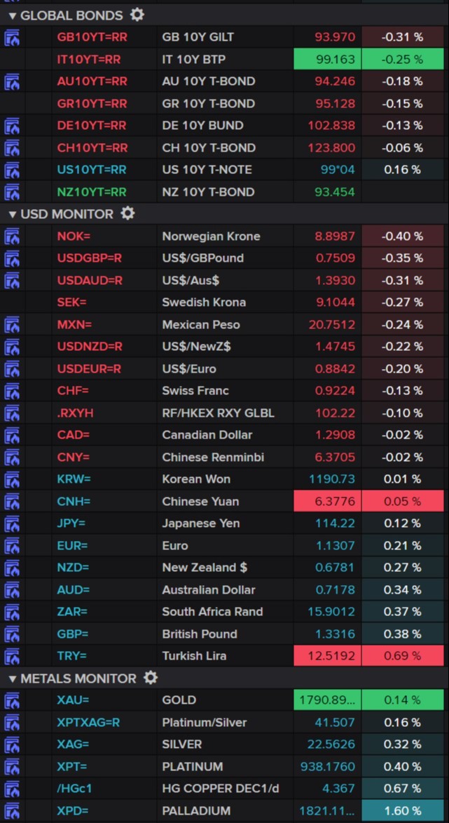The image size is (449, 823).
Task: Open chart for PALLADIUM
Action: click(x=11, y=810)
